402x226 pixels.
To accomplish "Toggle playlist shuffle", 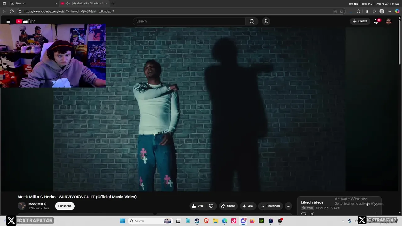I will [x=312, y=214].
